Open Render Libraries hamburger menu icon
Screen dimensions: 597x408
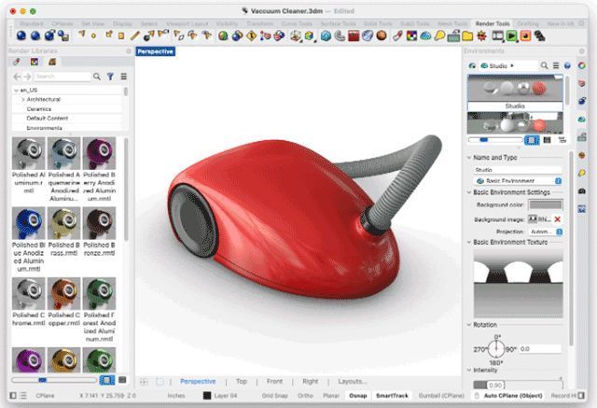pos(121,76)
